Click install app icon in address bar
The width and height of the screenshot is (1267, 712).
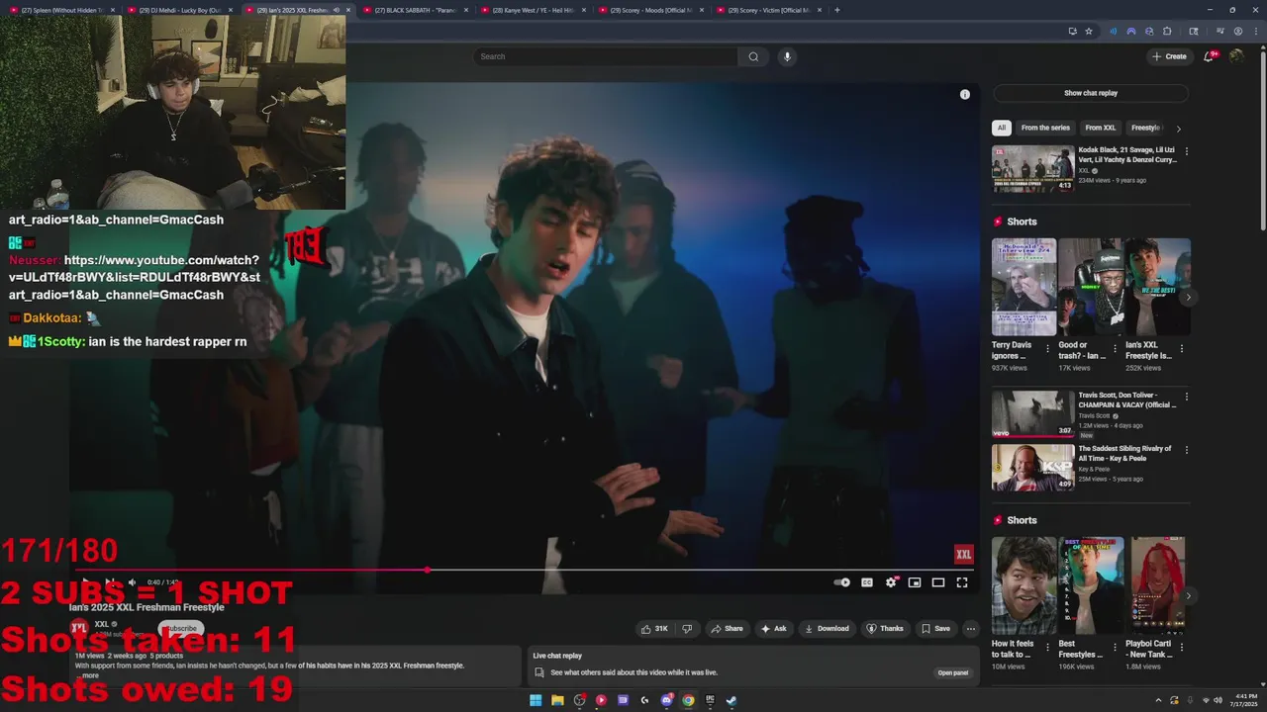click(x=1072, y=31)
